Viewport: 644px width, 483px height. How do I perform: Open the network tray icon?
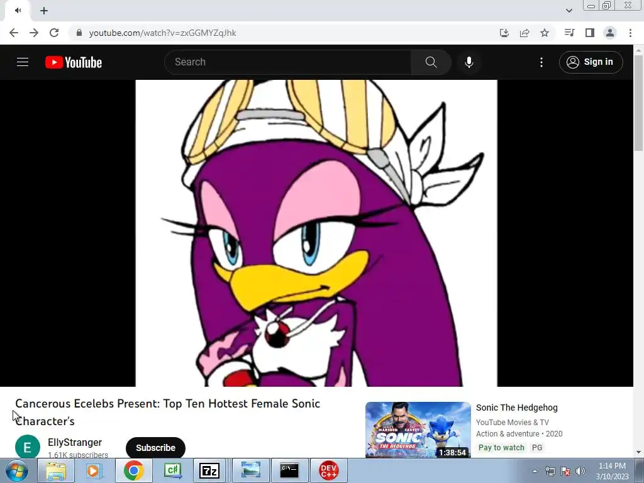coord(550,471)
